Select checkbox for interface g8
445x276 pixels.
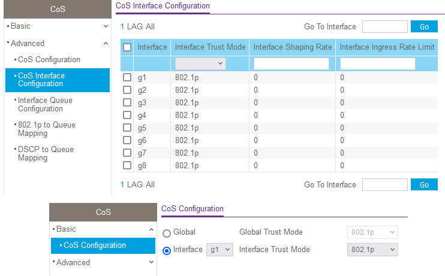[x=127, y=165]
